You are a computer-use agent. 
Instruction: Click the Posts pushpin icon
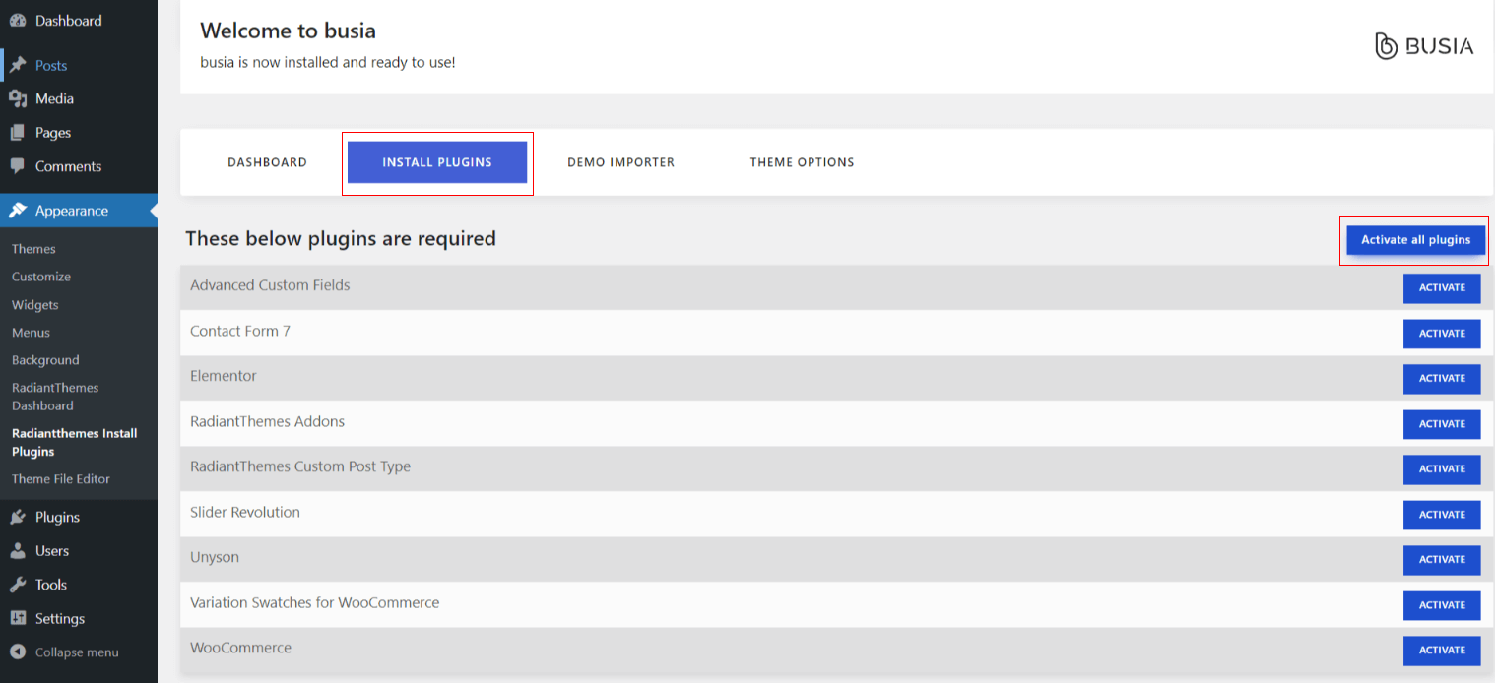[18, 65]
